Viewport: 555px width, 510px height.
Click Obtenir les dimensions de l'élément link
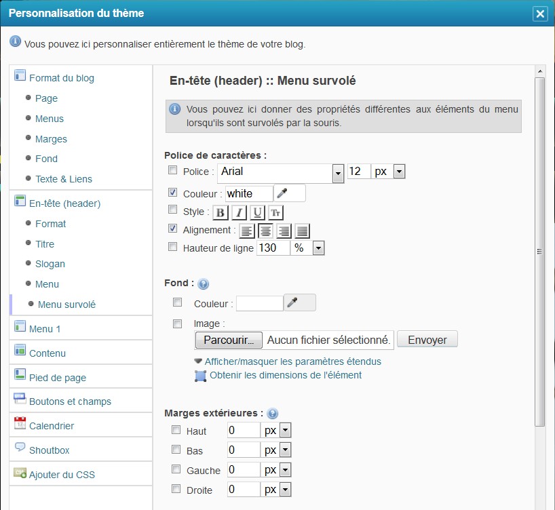285,375
